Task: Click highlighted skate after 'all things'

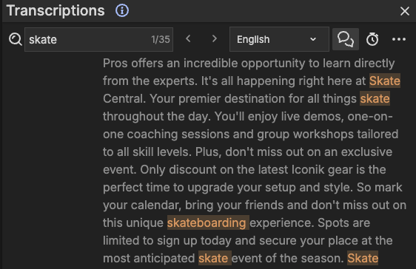Action: point(375,98)
